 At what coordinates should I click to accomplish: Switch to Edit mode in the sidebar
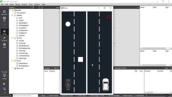[4, 19]
